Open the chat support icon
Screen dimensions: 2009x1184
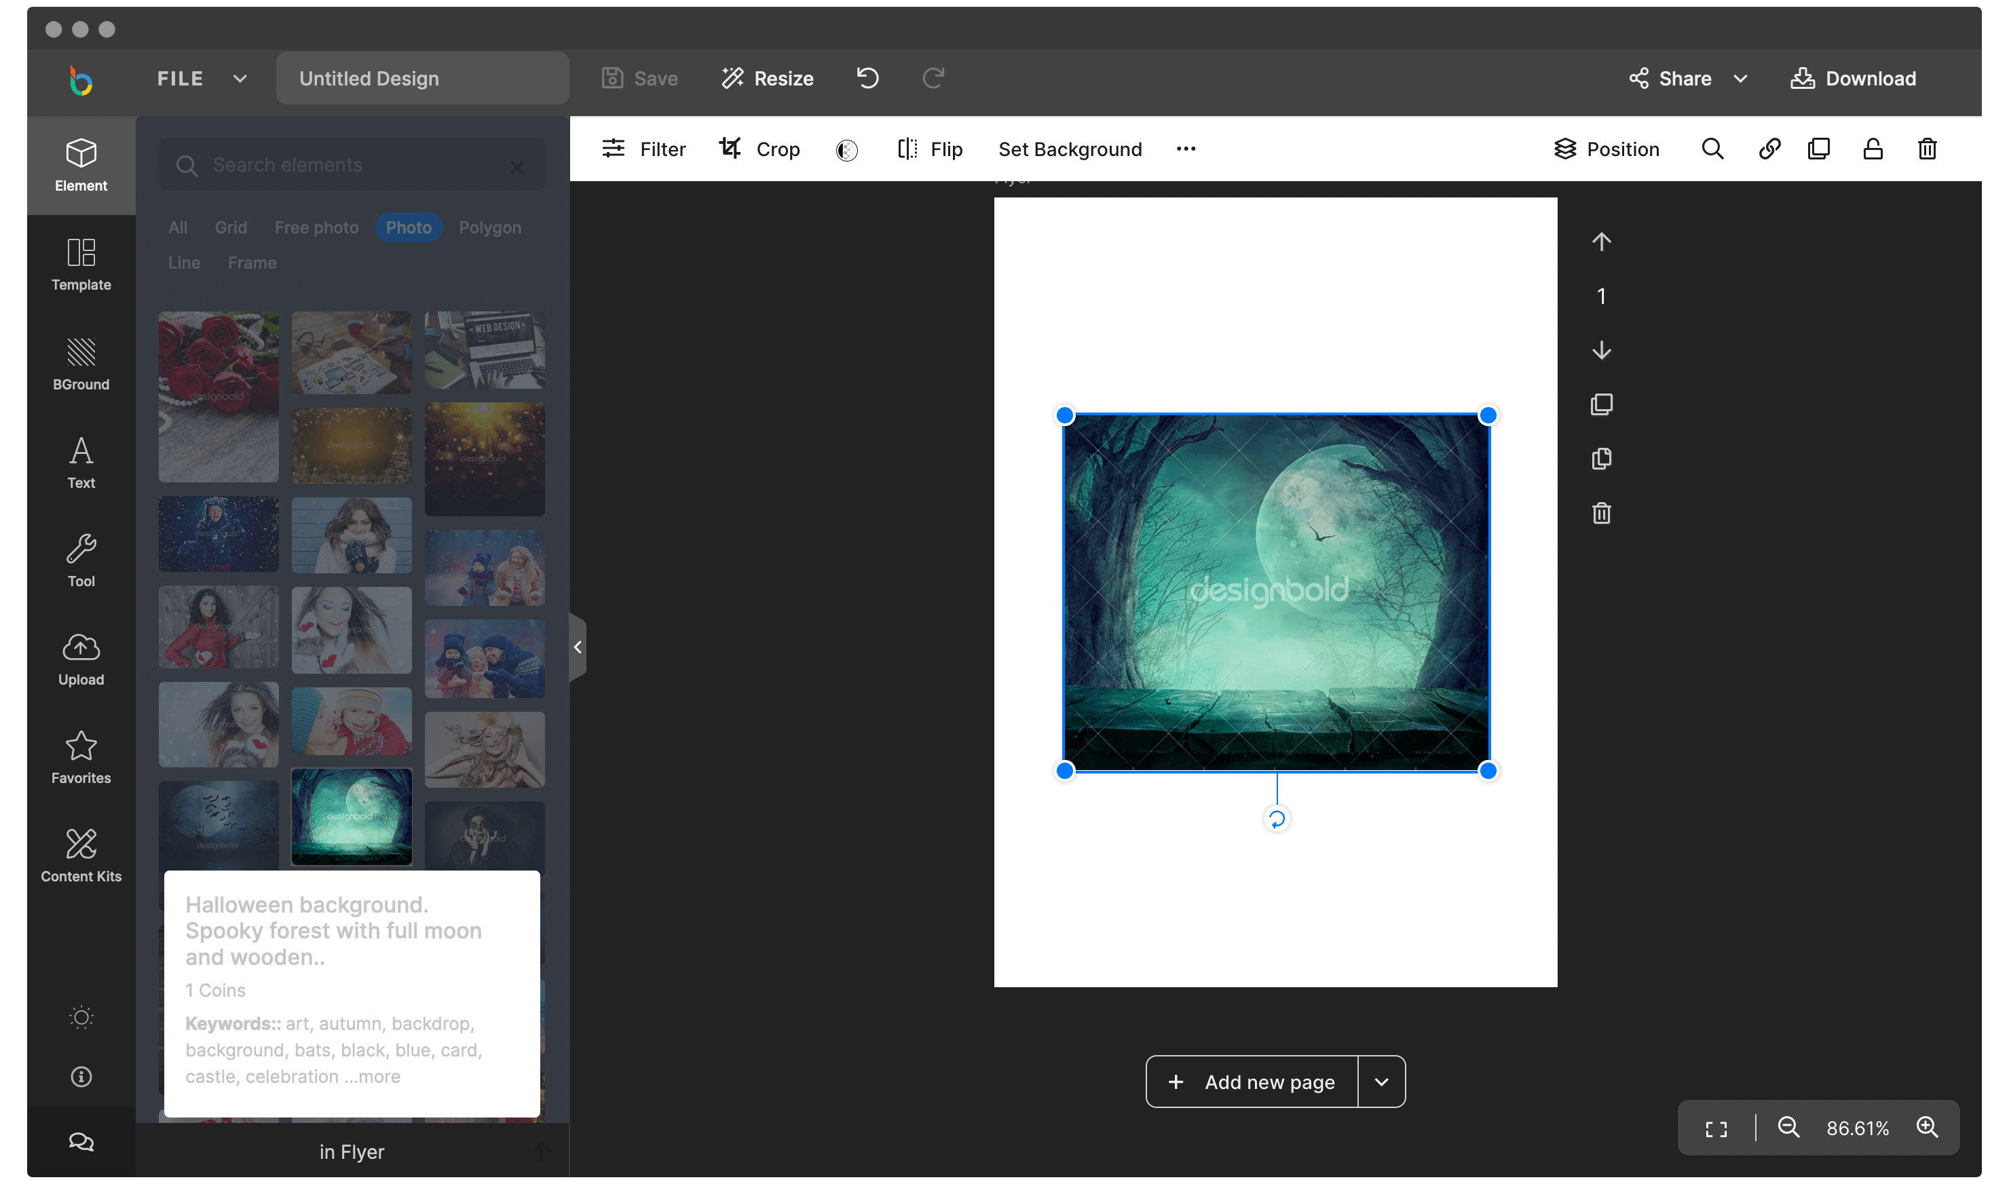(81, 1142)
